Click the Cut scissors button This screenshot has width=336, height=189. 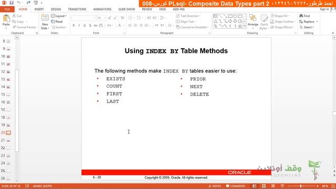pos(17,16)
